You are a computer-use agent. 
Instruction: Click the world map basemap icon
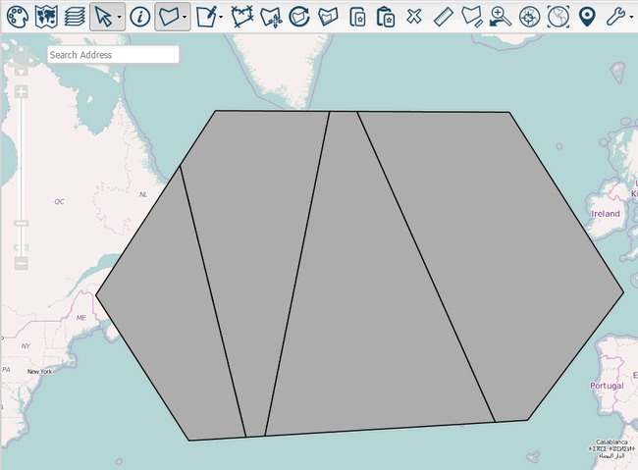[x=45, y=16]
